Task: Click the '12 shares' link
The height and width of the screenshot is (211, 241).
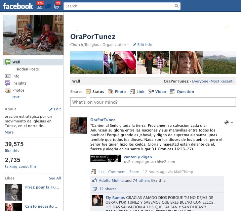Action: pyautogui.click(x=108, y=189)
